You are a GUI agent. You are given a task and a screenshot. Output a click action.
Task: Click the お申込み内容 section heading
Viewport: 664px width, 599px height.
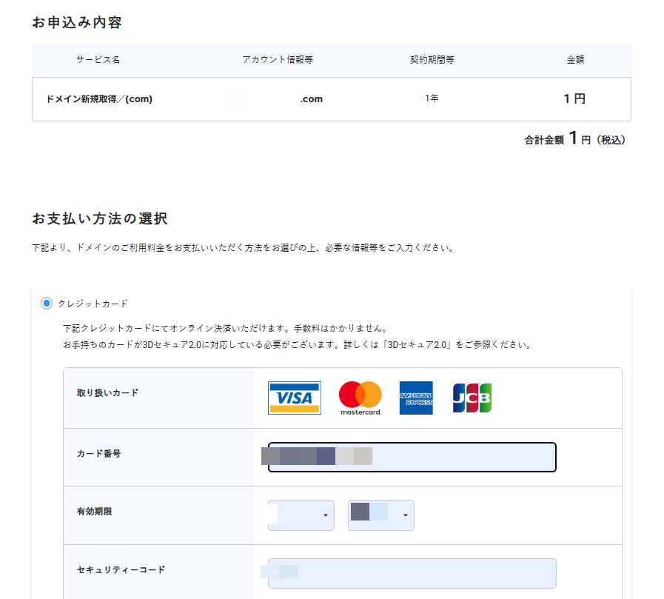point(76,23)
